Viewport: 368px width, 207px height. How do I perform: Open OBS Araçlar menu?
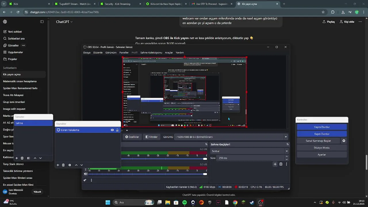pyautogui.click(x=169, y=53)
